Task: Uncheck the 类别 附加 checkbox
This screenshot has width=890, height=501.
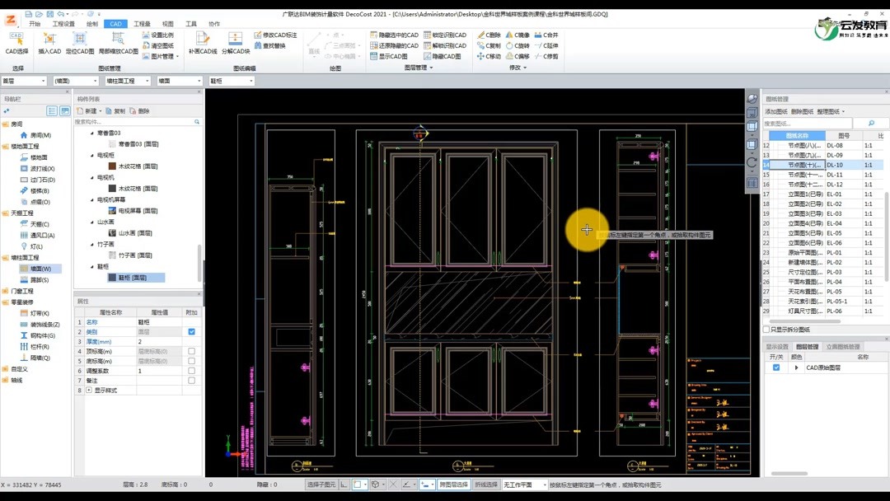Action: click(x=191, y=331)
